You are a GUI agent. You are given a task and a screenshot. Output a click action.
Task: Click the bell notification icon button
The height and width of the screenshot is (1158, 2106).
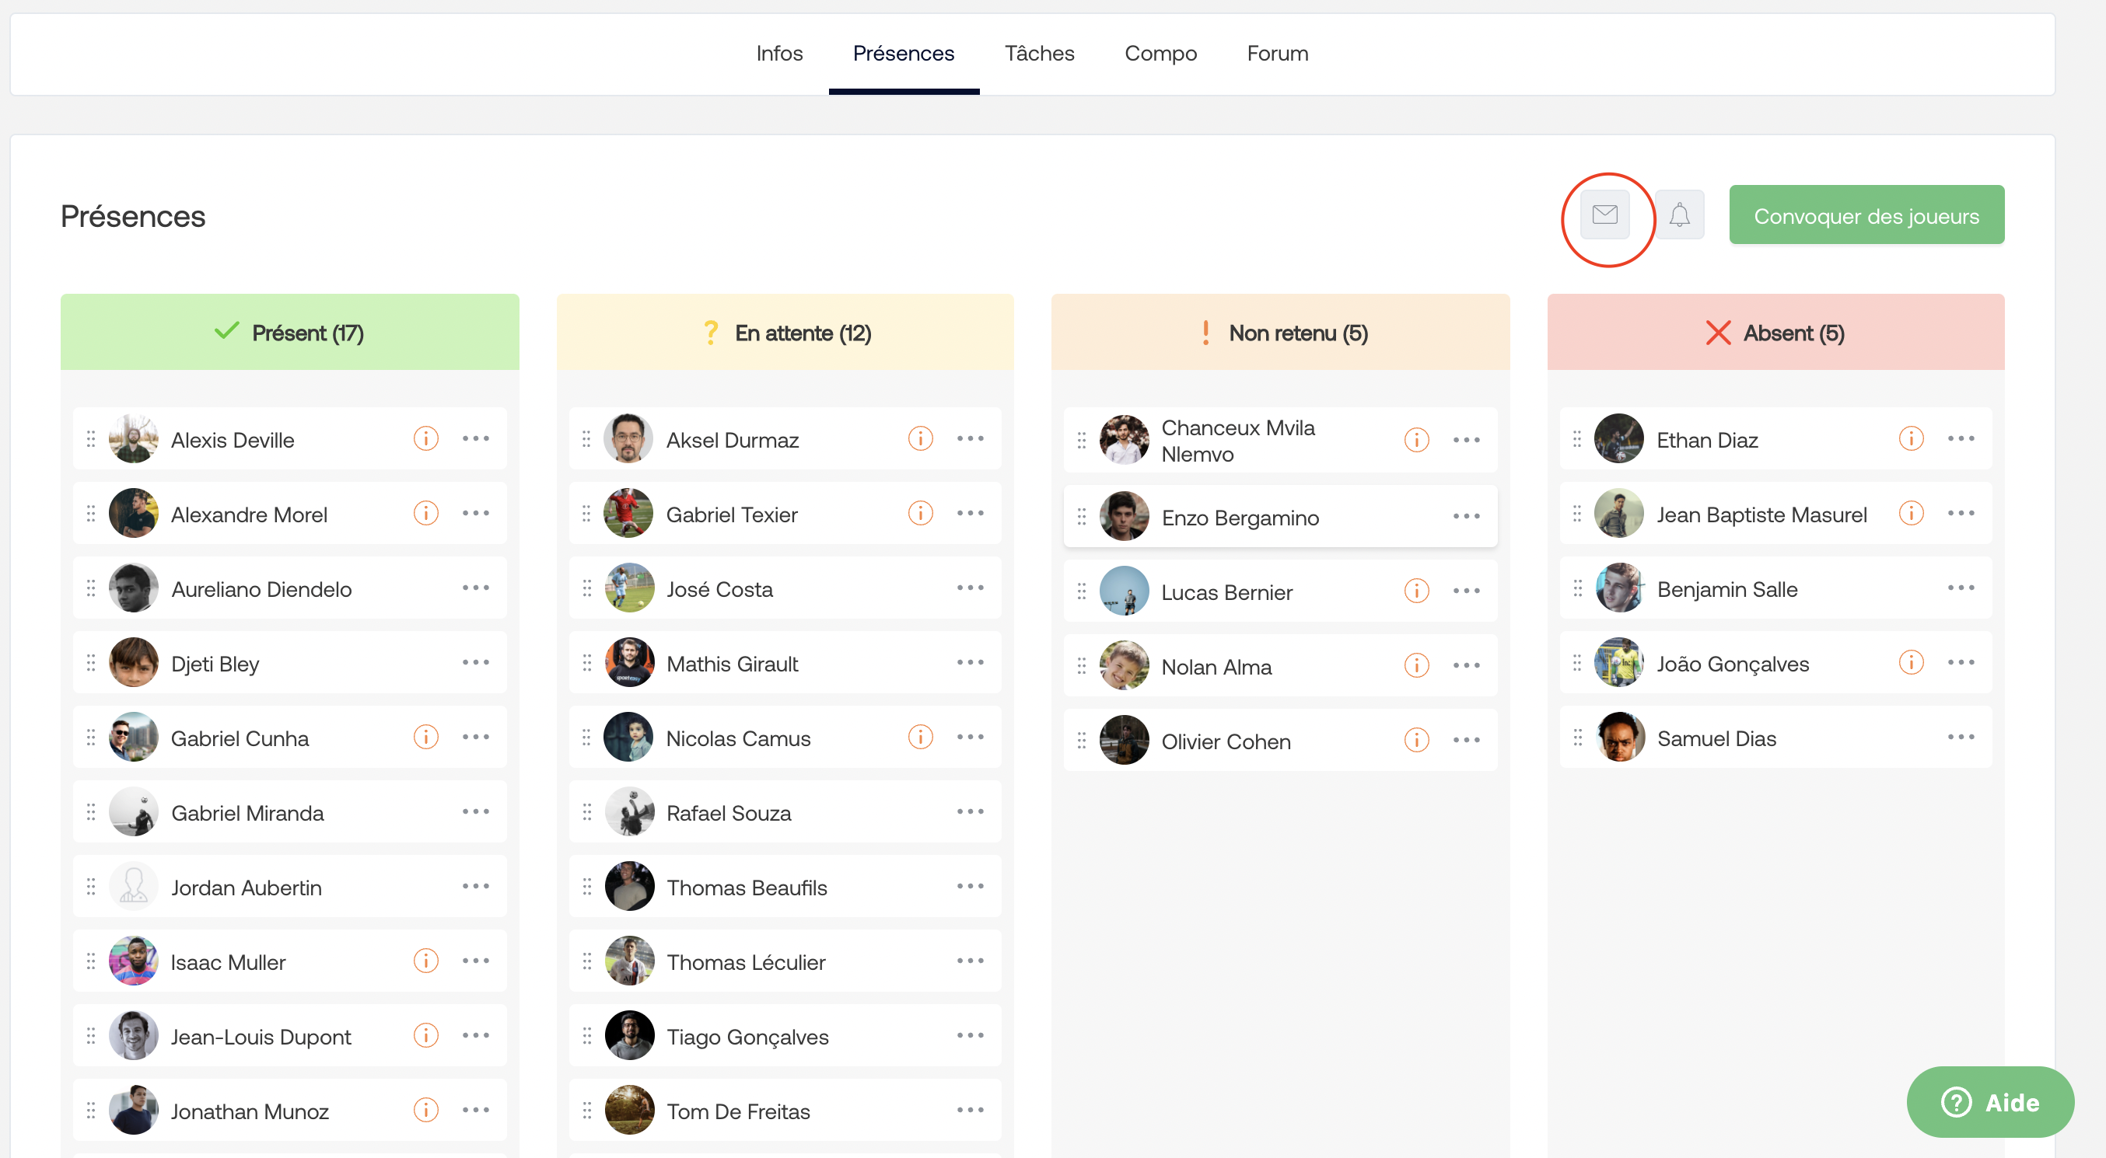(x=1678, y=215)
